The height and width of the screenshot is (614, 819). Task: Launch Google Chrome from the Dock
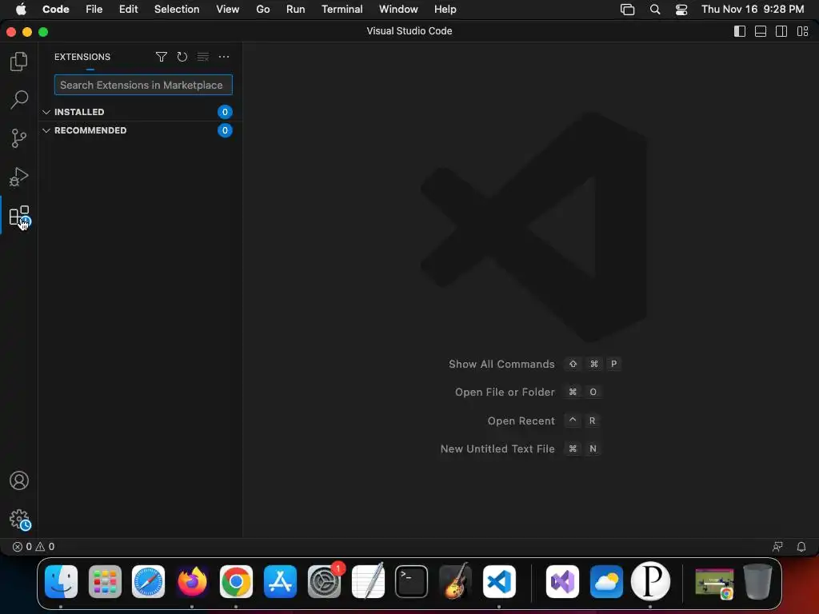pyautogui.click(x=236, y=581)
